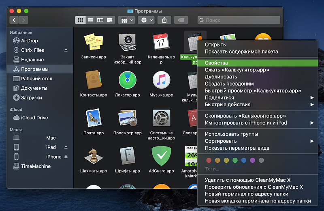Open the Шрифты.app font book icon

127,156
